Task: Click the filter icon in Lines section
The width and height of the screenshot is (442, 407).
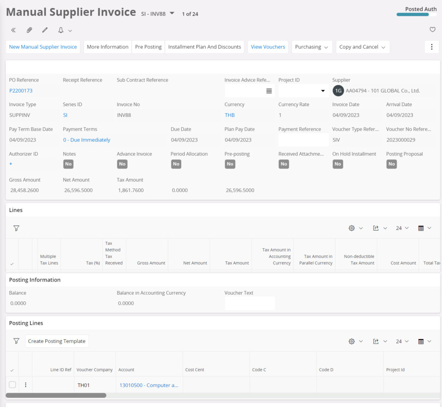Action: (16, 228)
